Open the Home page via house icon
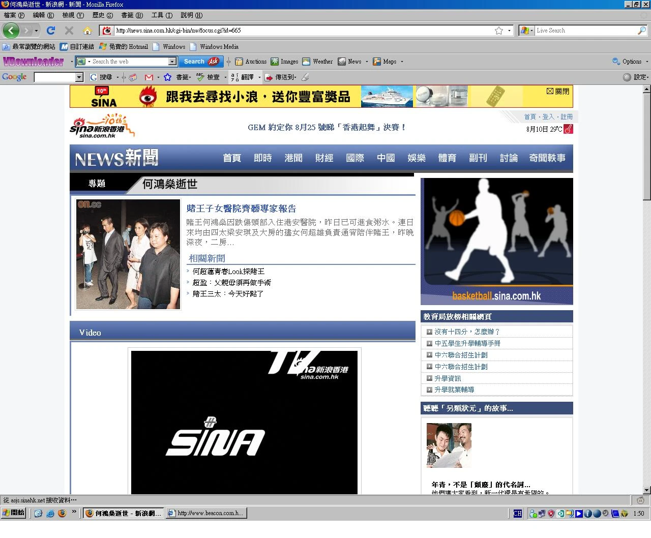 tap(87, 31)
